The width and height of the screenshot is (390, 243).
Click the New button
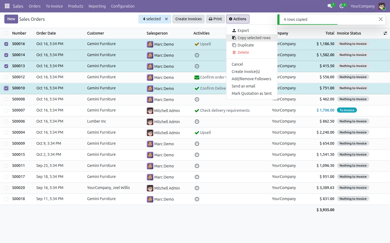11,19
